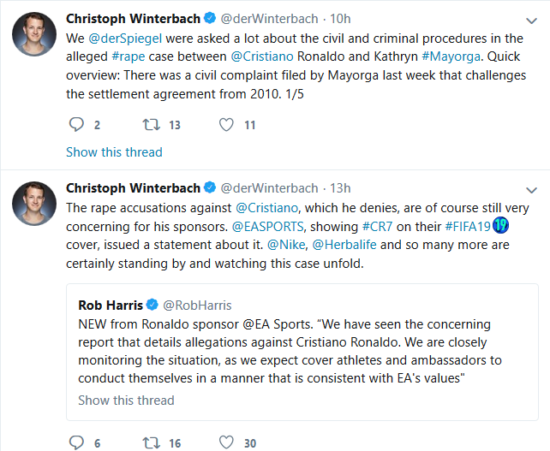Show this thread under first tweet

[114, 152]
